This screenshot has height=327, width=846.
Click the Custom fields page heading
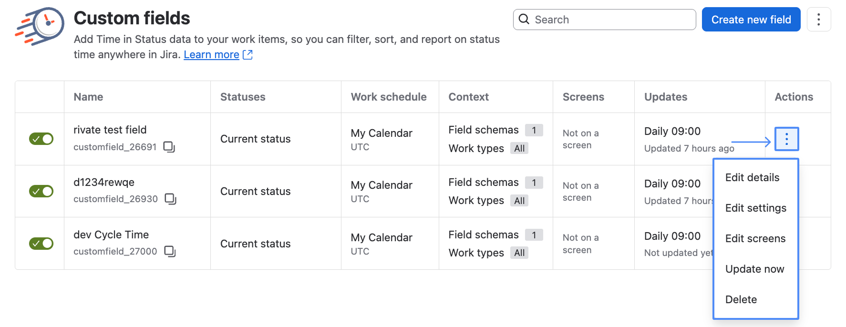pos(132,18)
